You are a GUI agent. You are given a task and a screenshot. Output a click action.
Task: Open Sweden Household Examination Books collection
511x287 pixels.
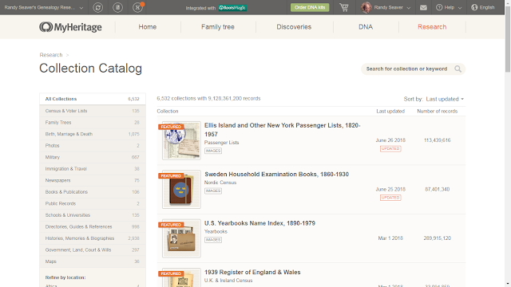click(x=276, y=175)
